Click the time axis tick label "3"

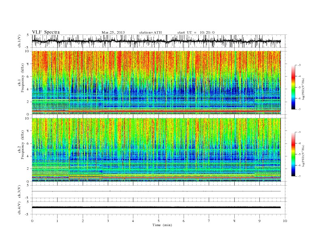click(x=108, y=221)
